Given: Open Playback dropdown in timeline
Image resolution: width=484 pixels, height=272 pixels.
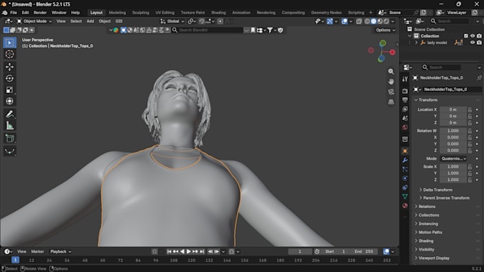Looking at the screenshot, I should [60, 251].
